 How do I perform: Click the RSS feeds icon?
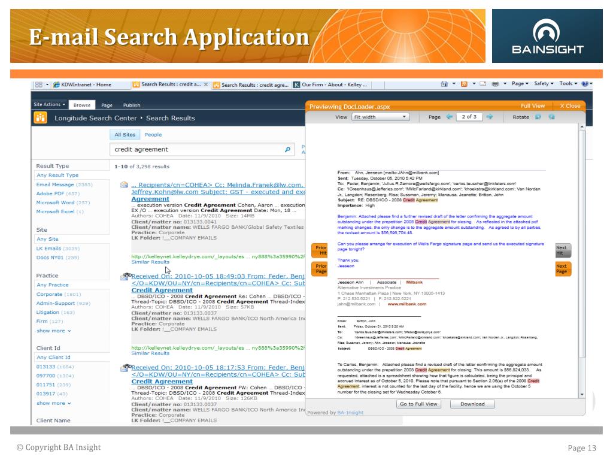point(464,84)
